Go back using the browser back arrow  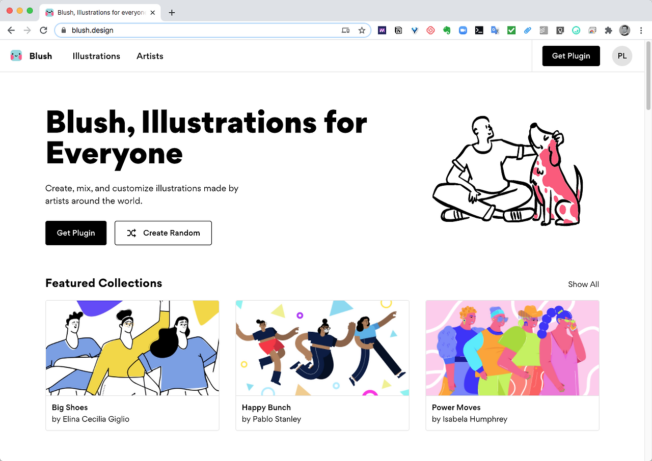(11, 31)
